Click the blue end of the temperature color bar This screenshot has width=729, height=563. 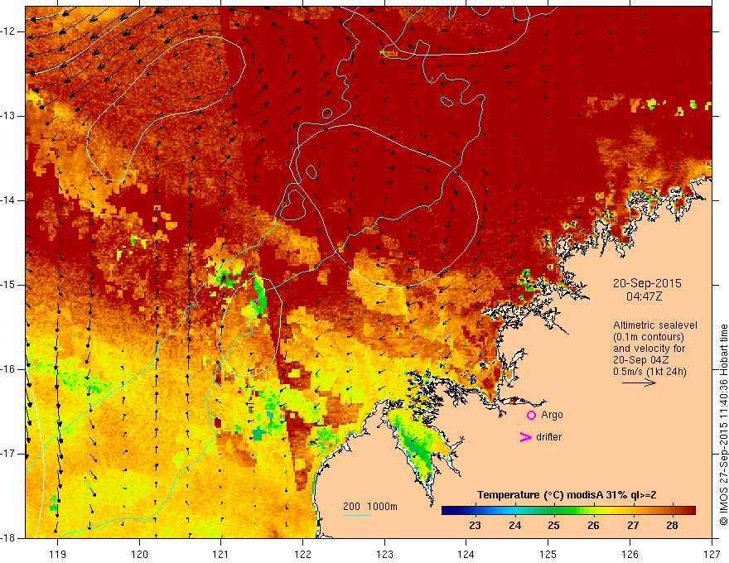click(446, 511)
